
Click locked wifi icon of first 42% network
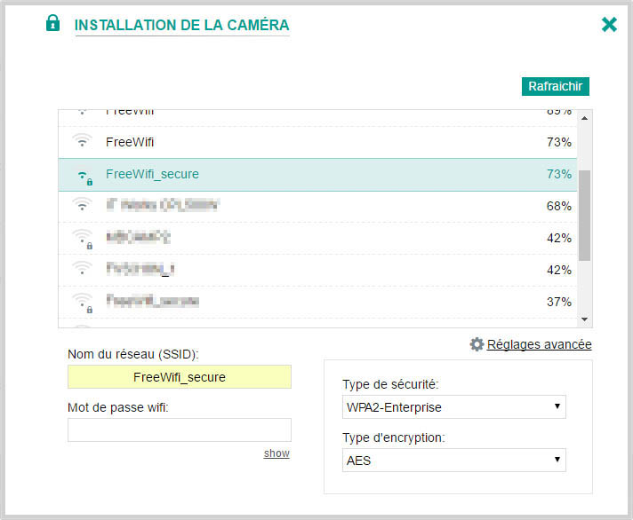tap(84, 238)
